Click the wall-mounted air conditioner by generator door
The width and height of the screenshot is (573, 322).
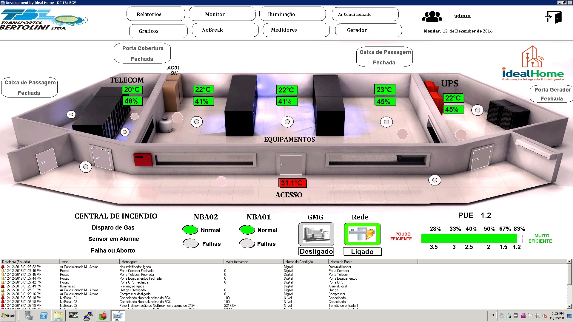pos(536,149)
